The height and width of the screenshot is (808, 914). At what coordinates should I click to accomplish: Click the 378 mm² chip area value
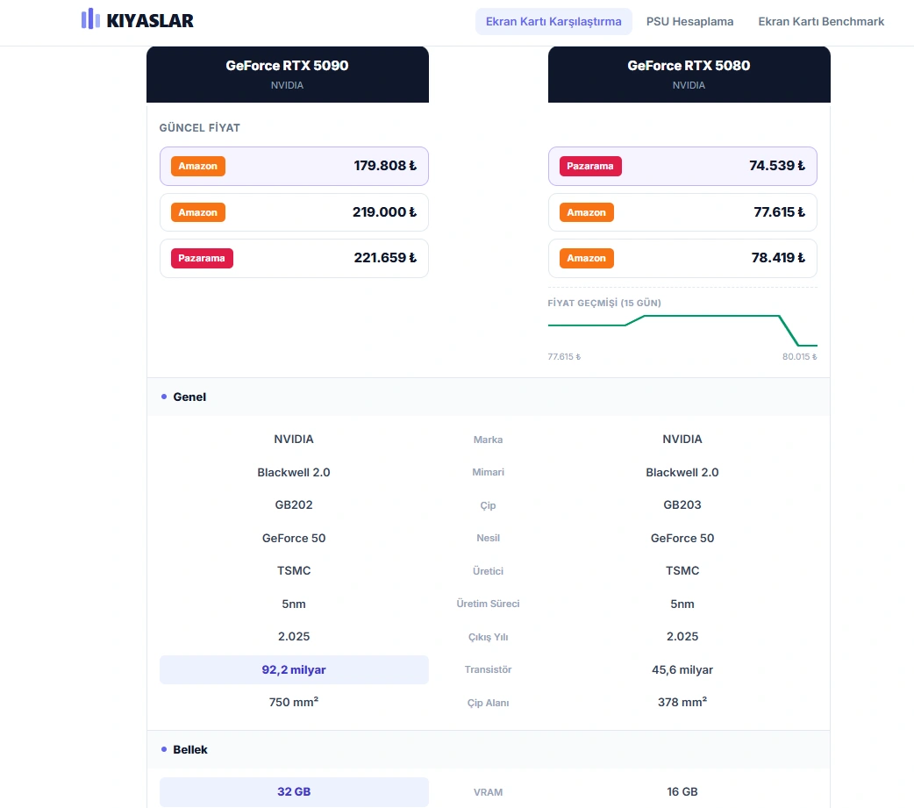[682, 703]
